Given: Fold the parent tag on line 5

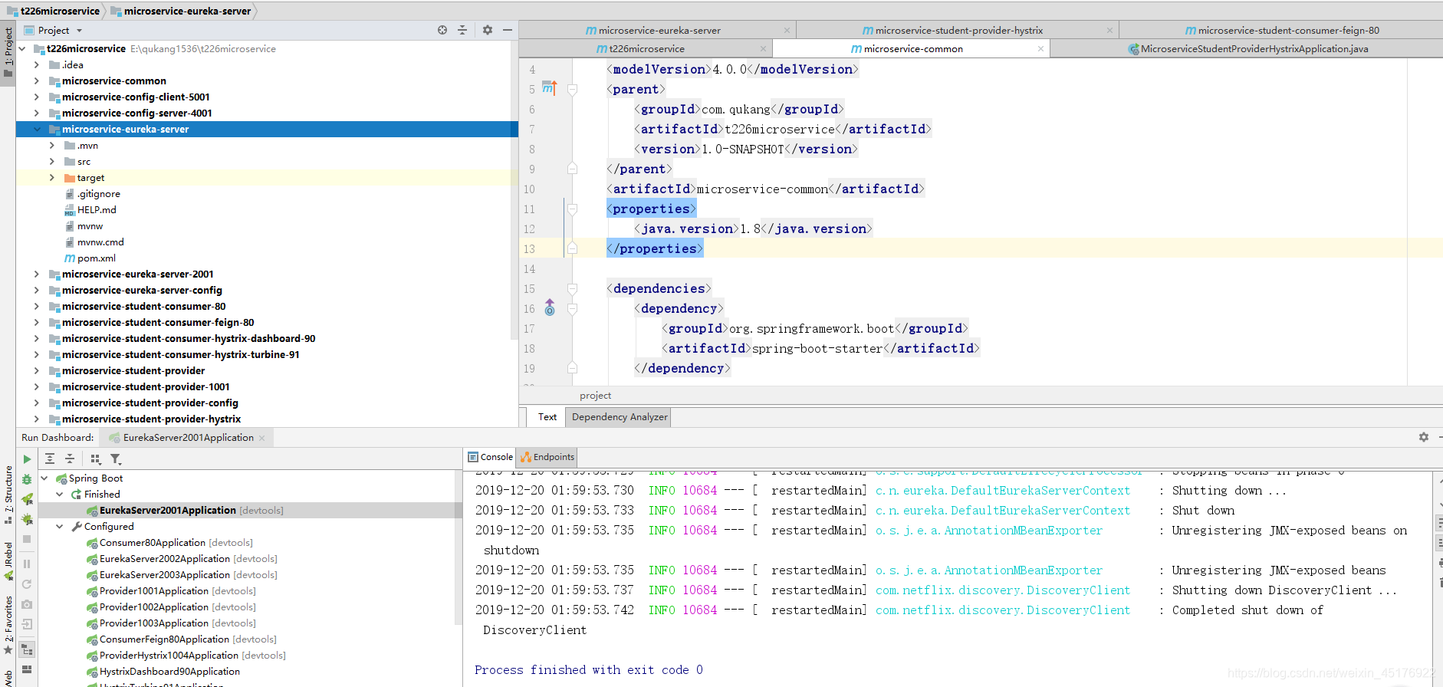Looking at the screenshot, I should (x=572, y=89).
